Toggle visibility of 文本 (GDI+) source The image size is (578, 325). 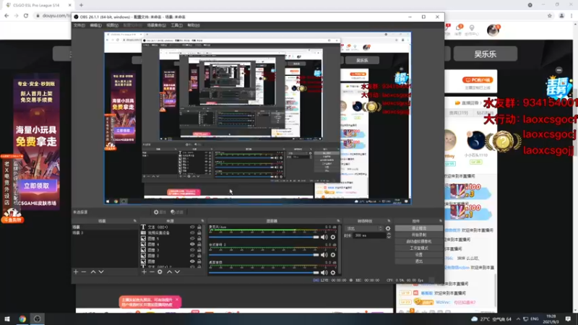click(x=192, y=227)
